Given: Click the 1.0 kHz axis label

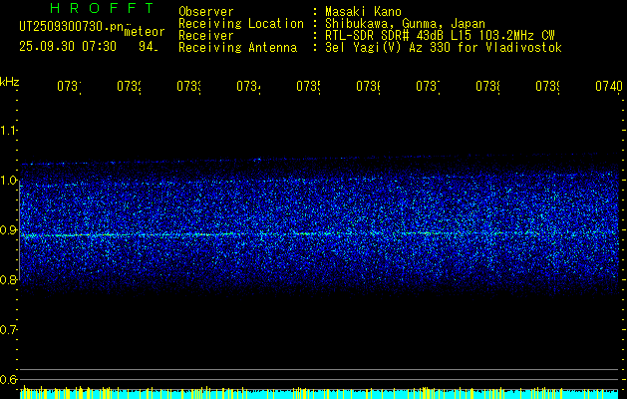Looking at the screenshot, I should click(8, 181).
